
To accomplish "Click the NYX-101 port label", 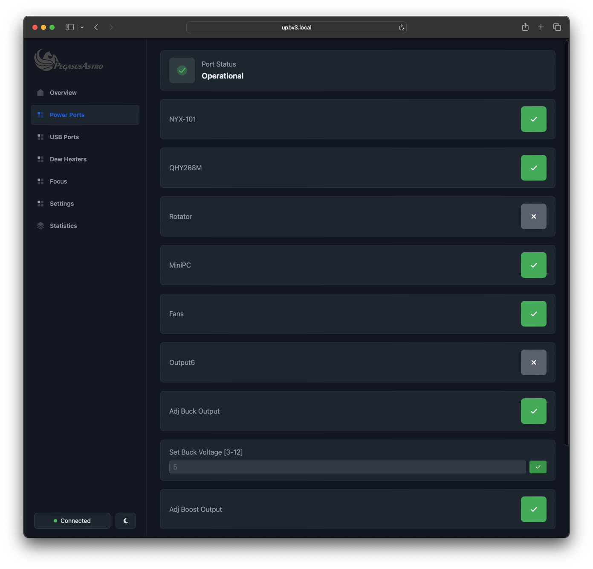I will pos(182,119).
